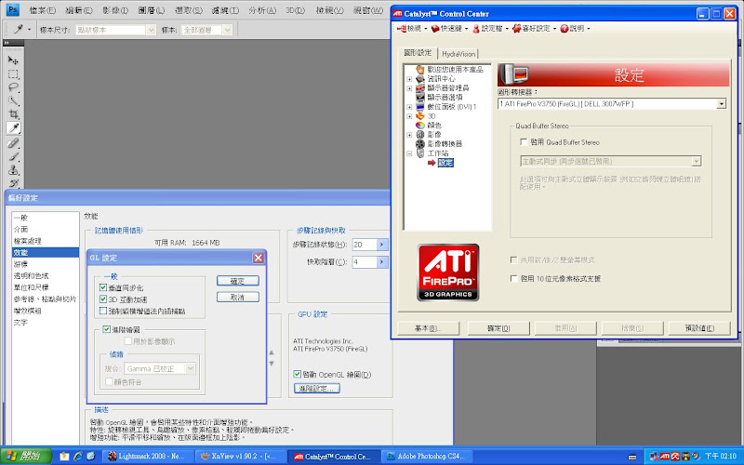Screen dimensions: 744x465
Task: Click the 影像 film reel icon
Action: click(x=420, y=135)
